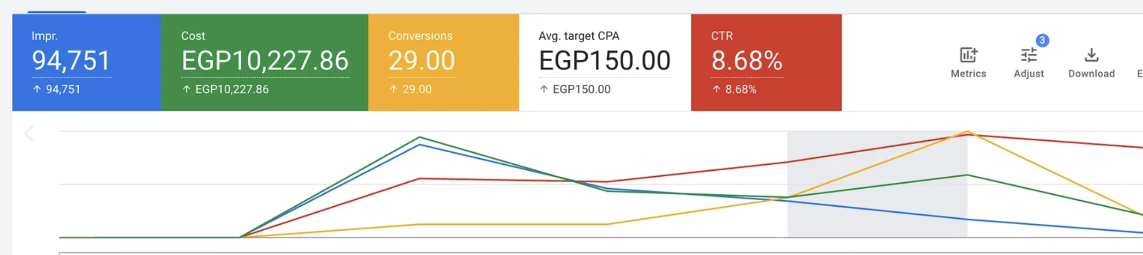This screenshot has width=1143, height=255.
Task: Open the Cost metric label
Action: coord(193,36)
